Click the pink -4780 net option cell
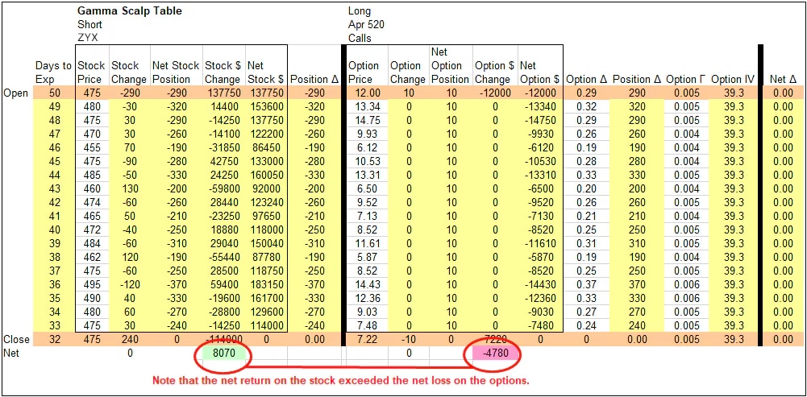 point(492,354)
